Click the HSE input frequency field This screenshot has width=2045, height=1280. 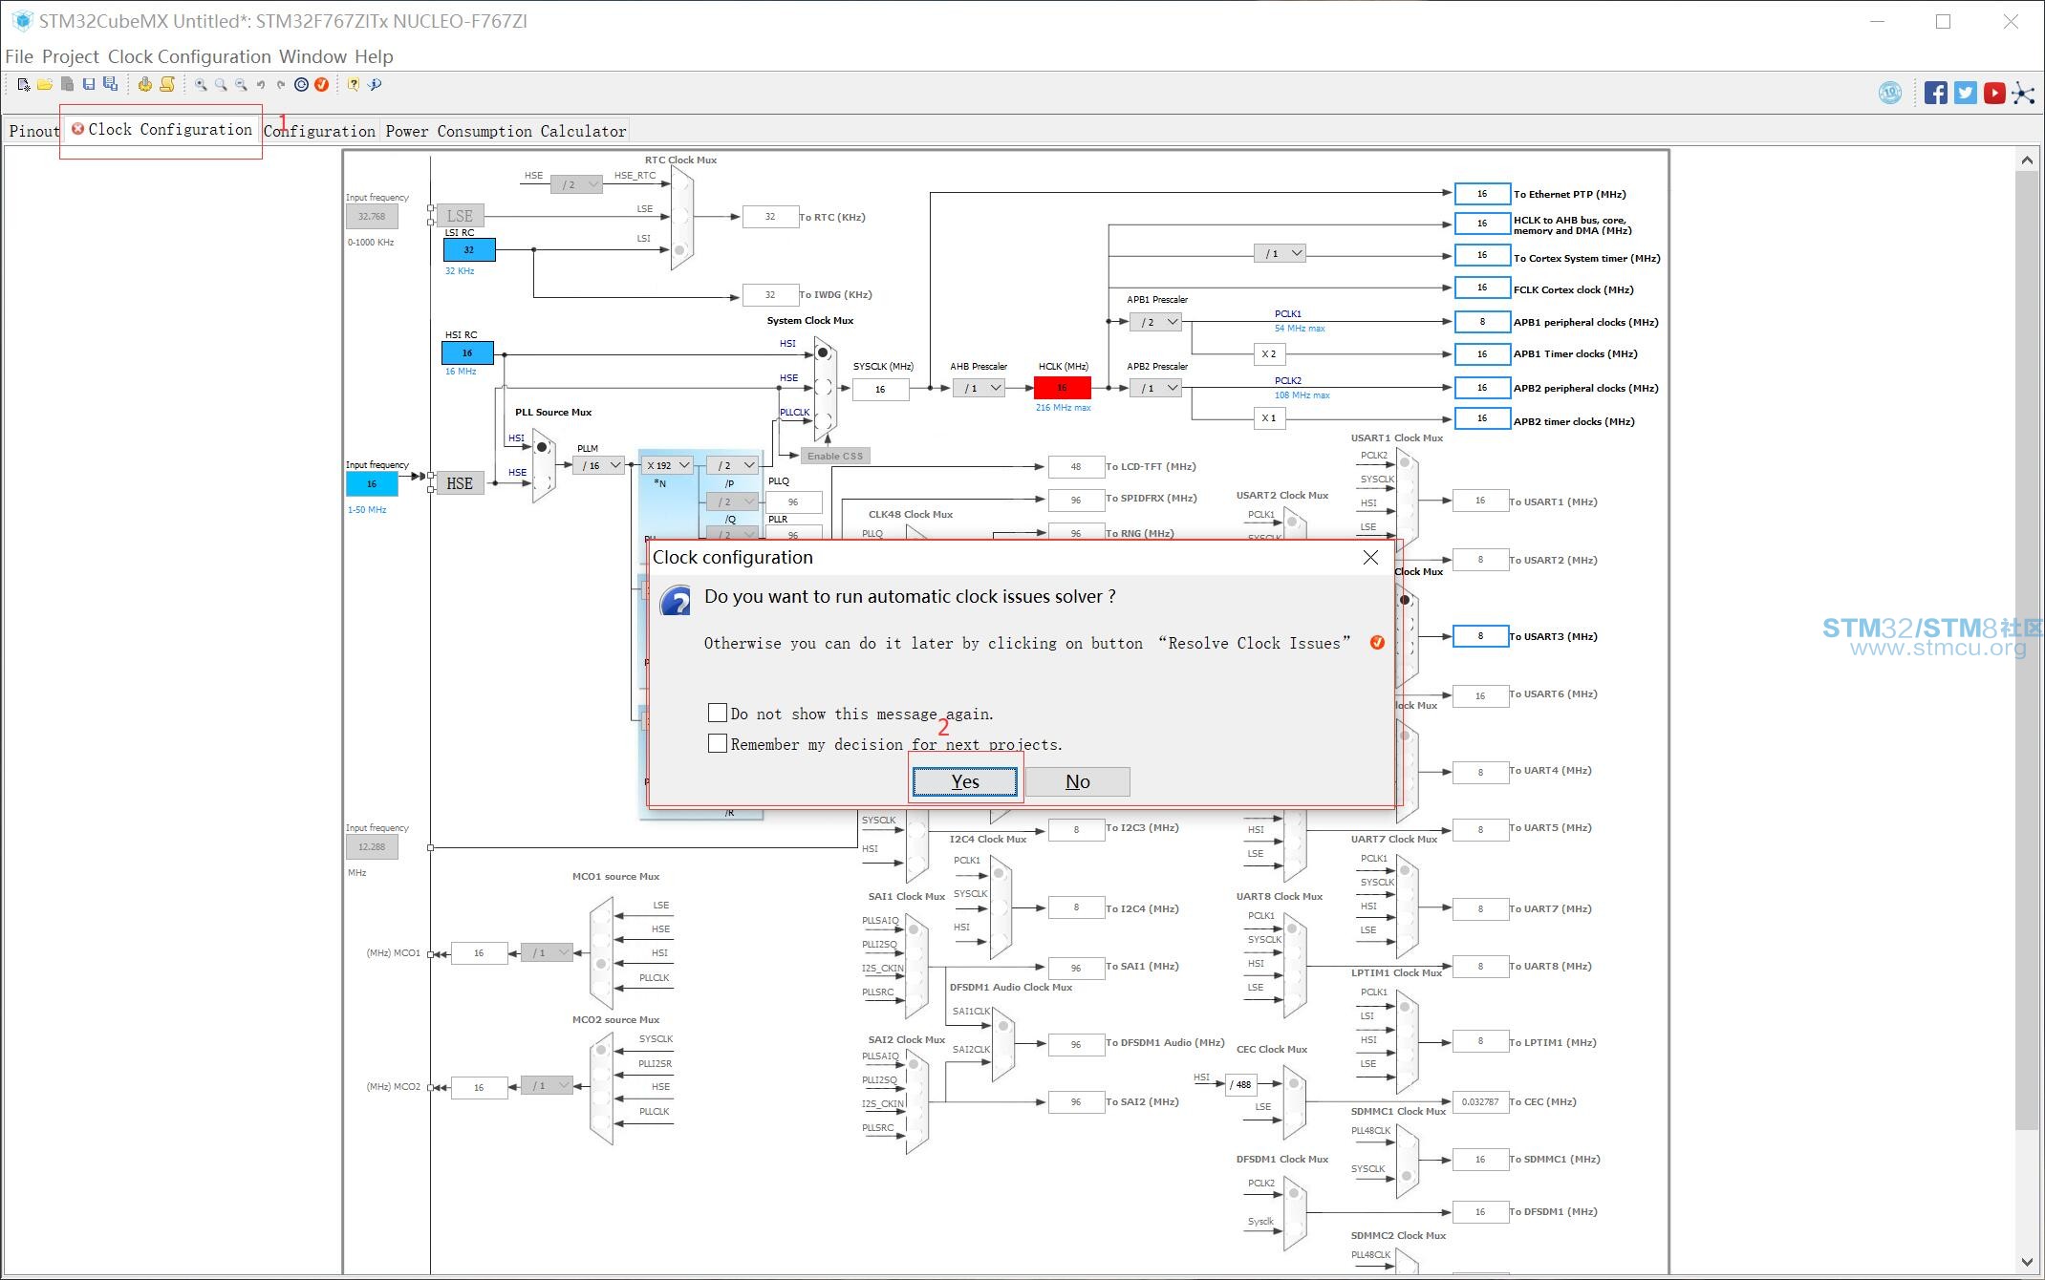click(x=372, y=483)
